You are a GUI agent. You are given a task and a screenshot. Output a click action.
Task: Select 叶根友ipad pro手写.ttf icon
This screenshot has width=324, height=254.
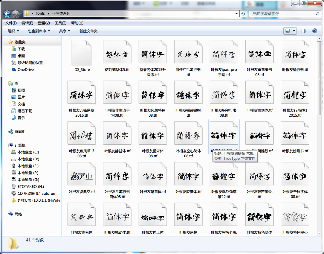tap(224, 52)
